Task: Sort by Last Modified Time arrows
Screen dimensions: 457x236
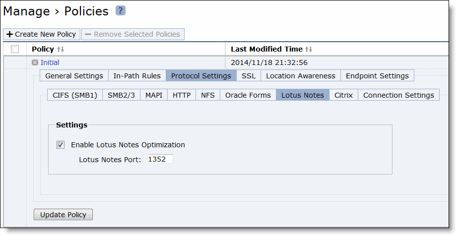Action: click(x=309, y=49)
